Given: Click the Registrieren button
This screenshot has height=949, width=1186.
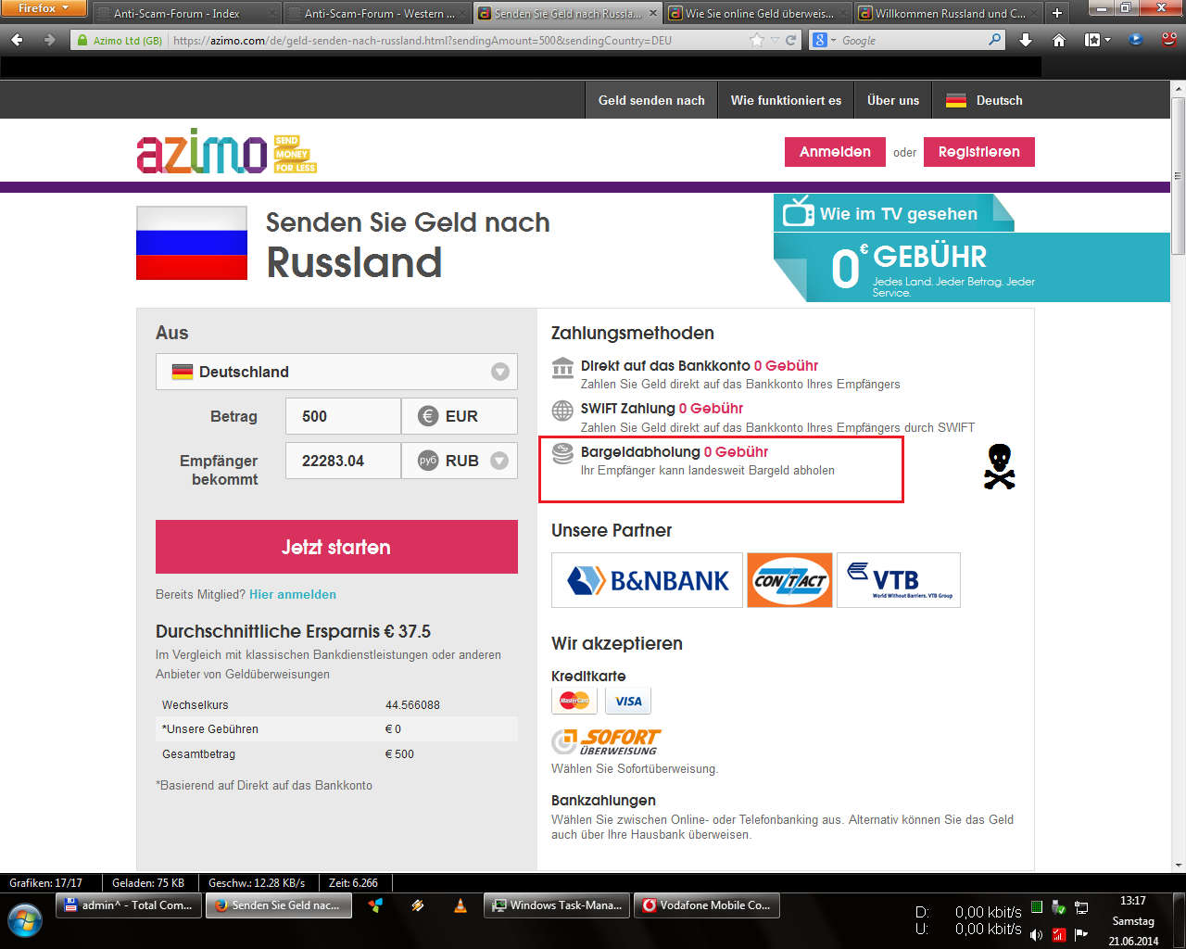Looking at the screenshot, I should [x=978, y=152].
